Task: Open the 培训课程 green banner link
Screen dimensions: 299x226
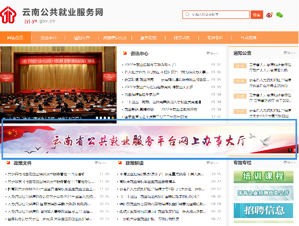Action: [263, 177]
